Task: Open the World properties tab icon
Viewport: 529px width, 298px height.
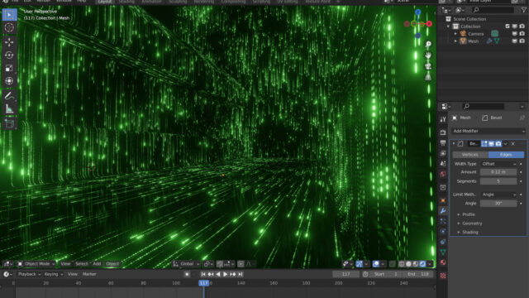Action: 443,174
